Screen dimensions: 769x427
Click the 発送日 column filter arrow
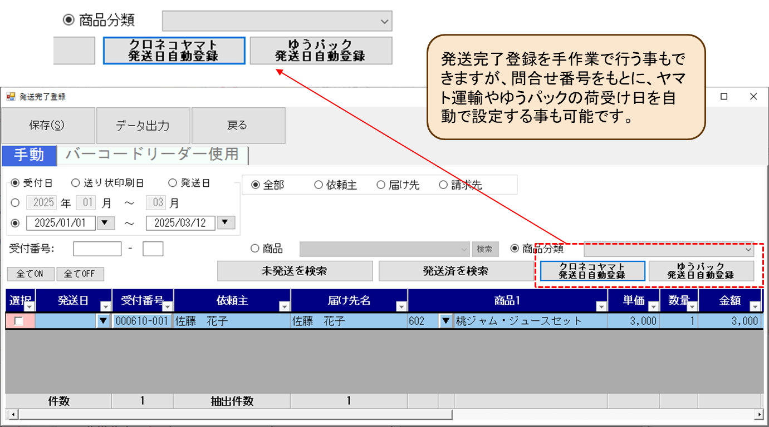(x=105, y=306)
